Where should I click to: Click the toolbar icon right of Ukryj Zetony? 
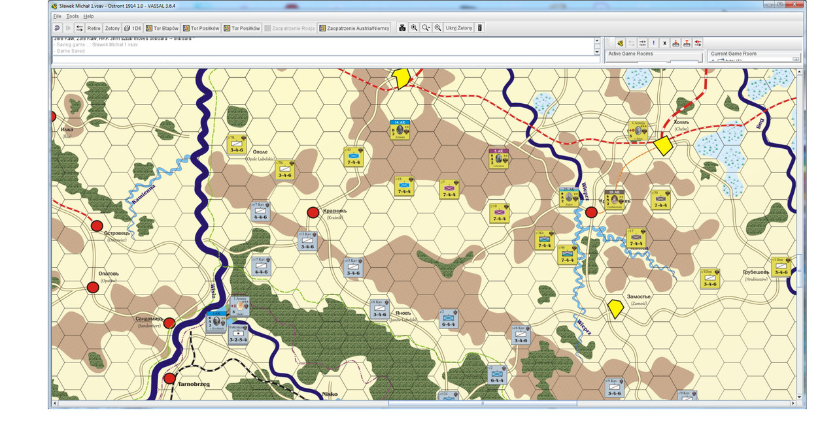tap(480, 28)
